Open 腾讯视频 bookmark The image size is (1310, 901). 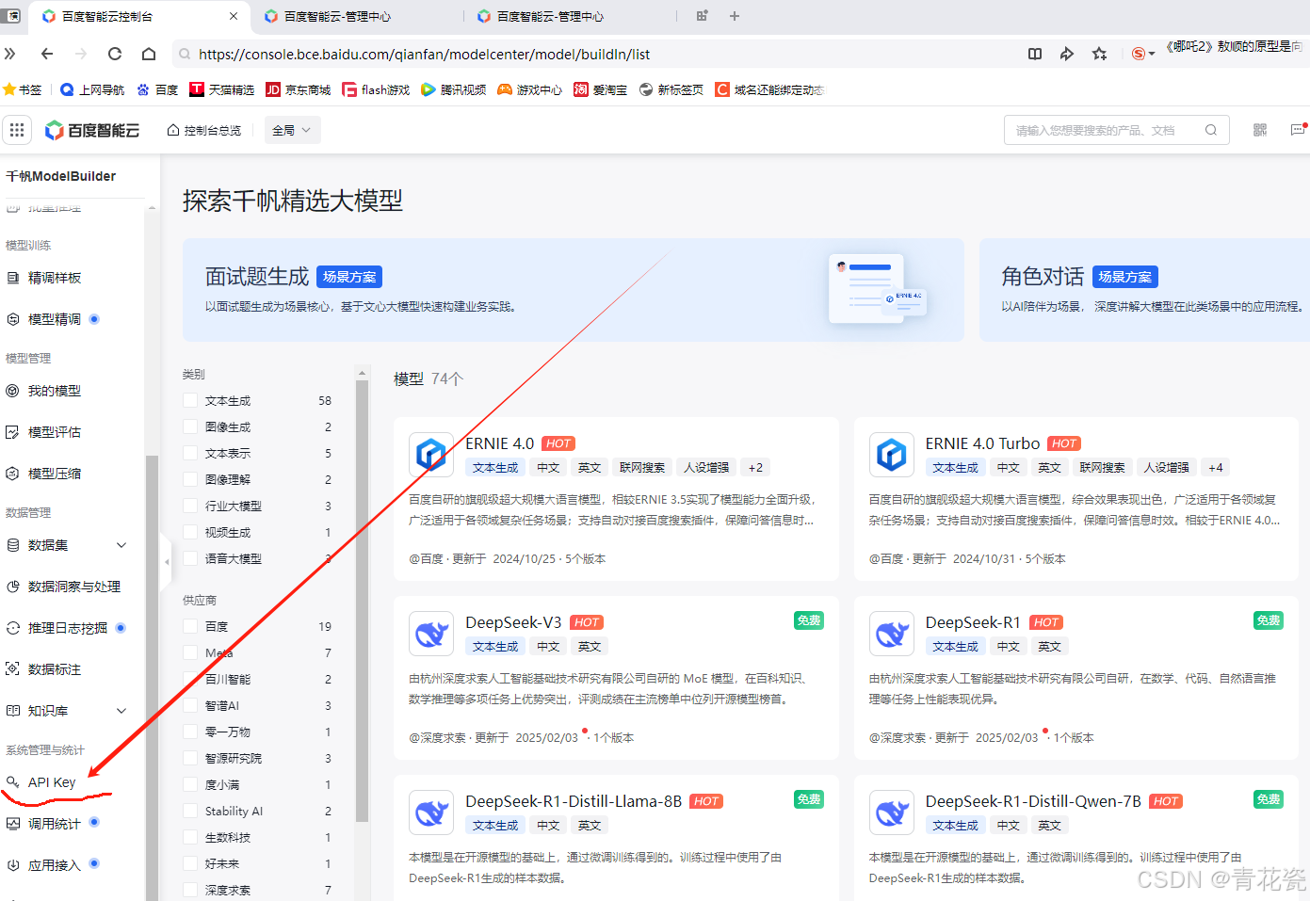click(454, 89)
